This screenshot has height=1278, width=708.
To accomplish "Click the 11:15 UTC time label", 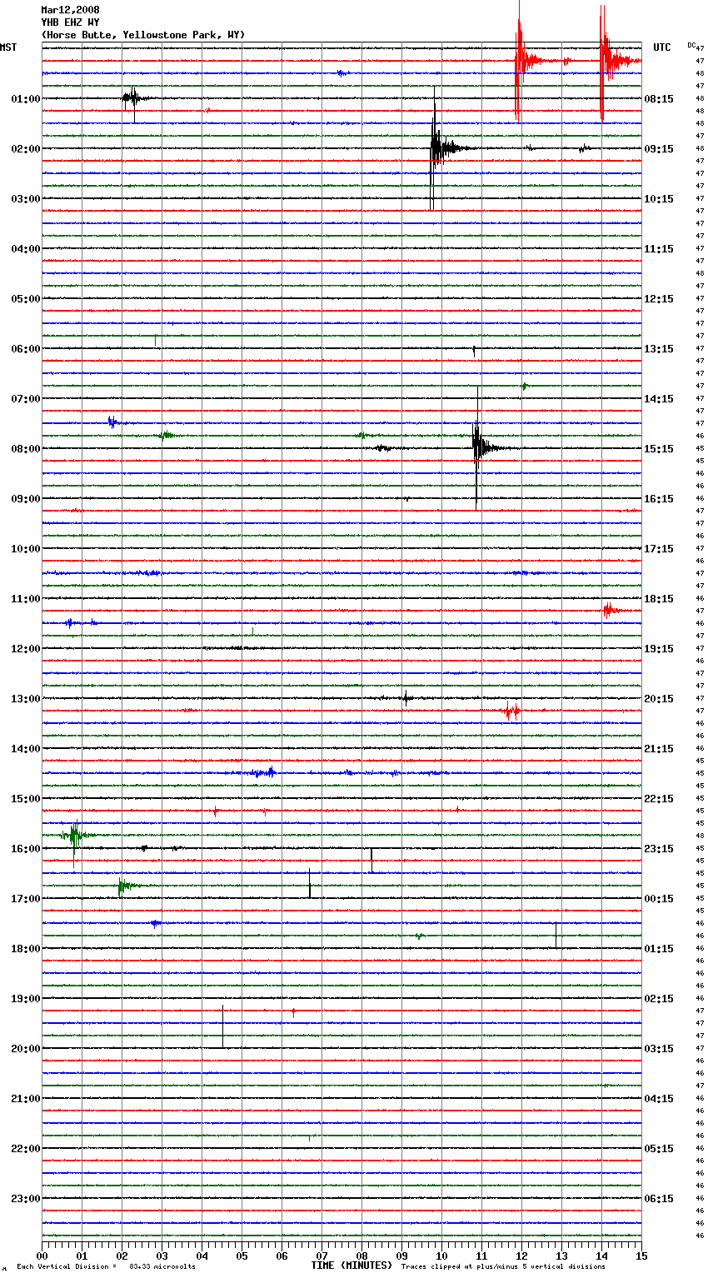I will (x=659, y=249).
